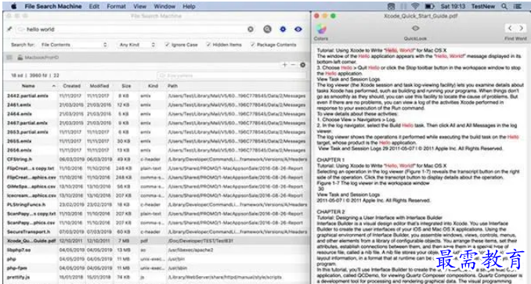Select the 2467.partial.emlx file
Screen dimensions: 531x284
point(27,123)
